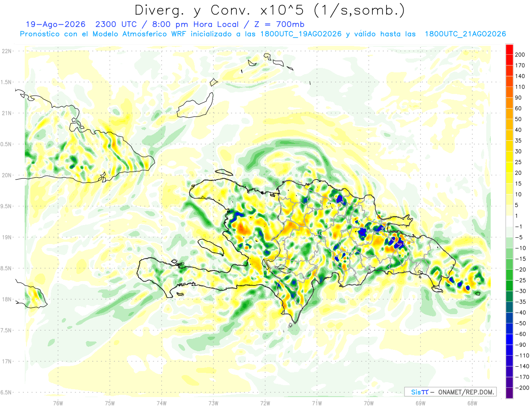Click the 50 value on the color scale

[x=519, y=119]
